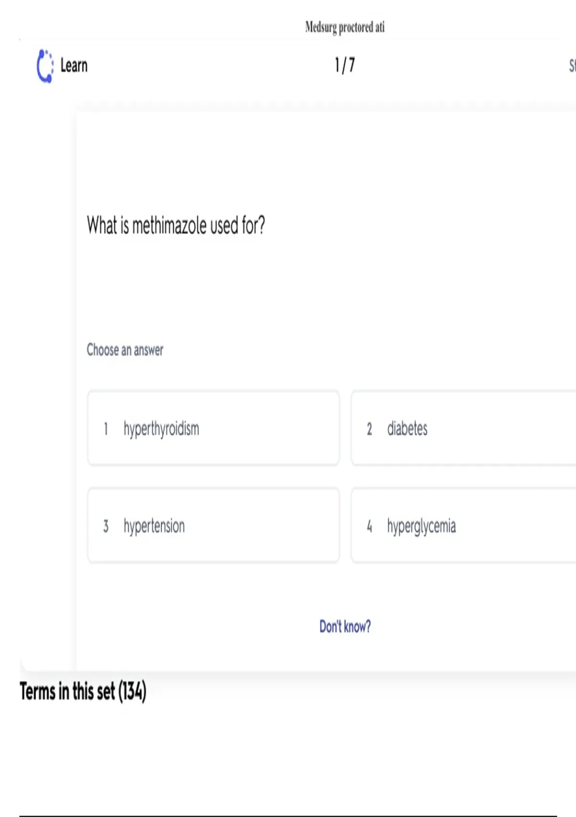This screenshot has height=817, width=576.
Task: Click the Choose an answer label
Action: tap(125, 350)
